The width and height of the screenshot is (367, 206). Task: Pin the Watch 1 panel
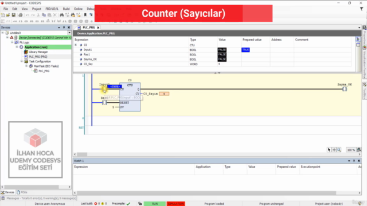[x=354, y=161]
